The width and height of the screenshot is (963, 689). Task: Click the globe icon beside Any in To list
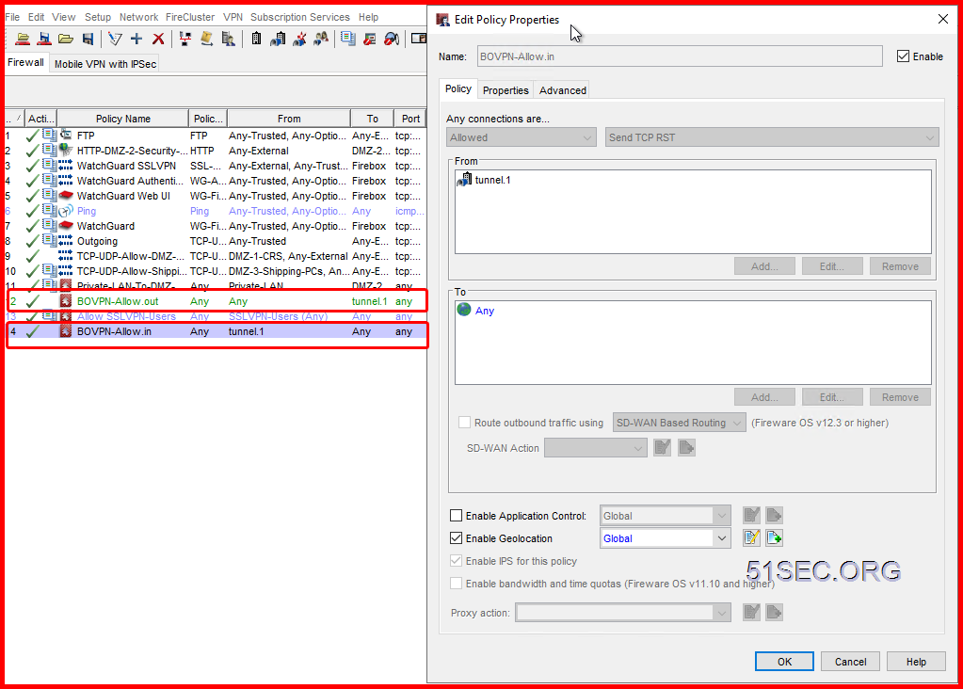(464, 310)
